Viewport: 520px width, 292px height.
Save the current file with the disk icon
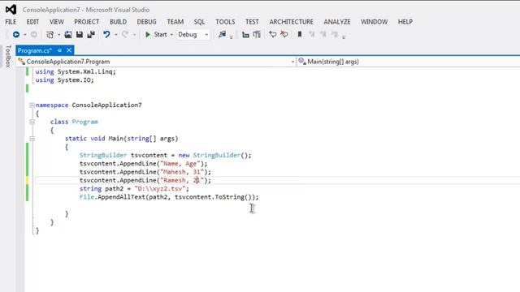click(x=80, y=34)
